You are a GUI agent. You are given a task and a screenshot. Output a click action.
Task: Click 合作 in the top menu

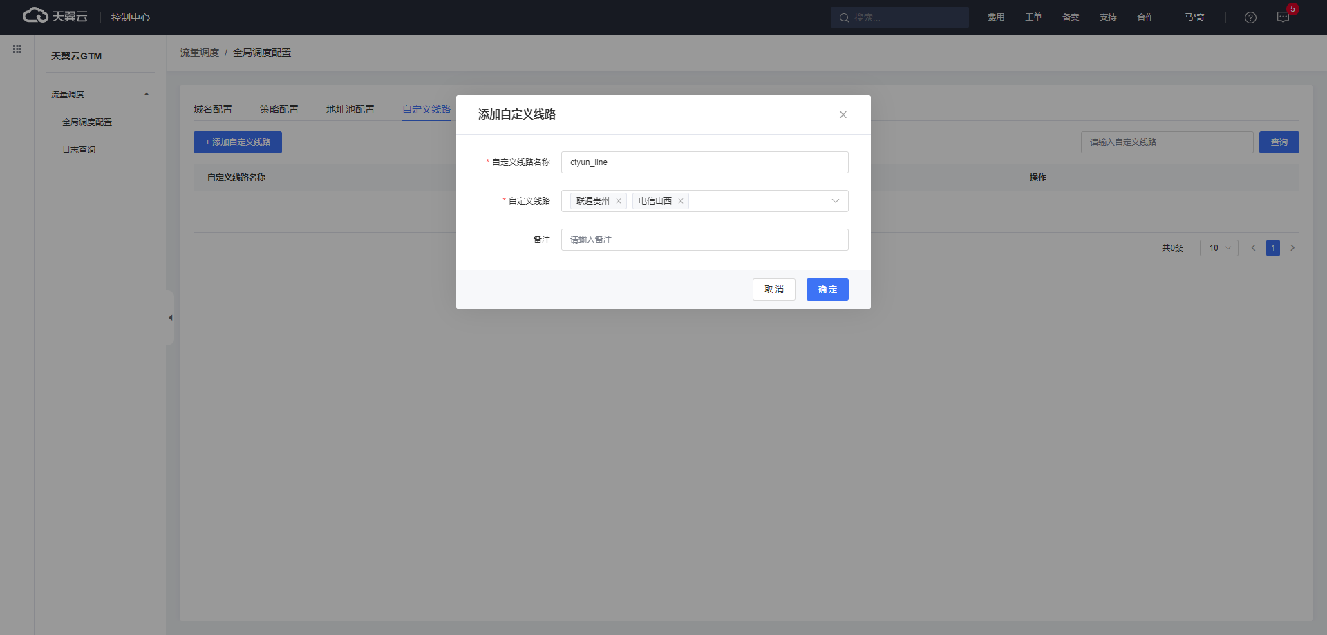point(1145,17)
